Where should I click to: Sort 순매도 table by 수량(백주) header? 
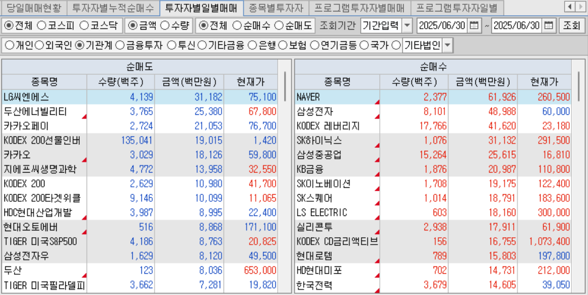point(121,82)
